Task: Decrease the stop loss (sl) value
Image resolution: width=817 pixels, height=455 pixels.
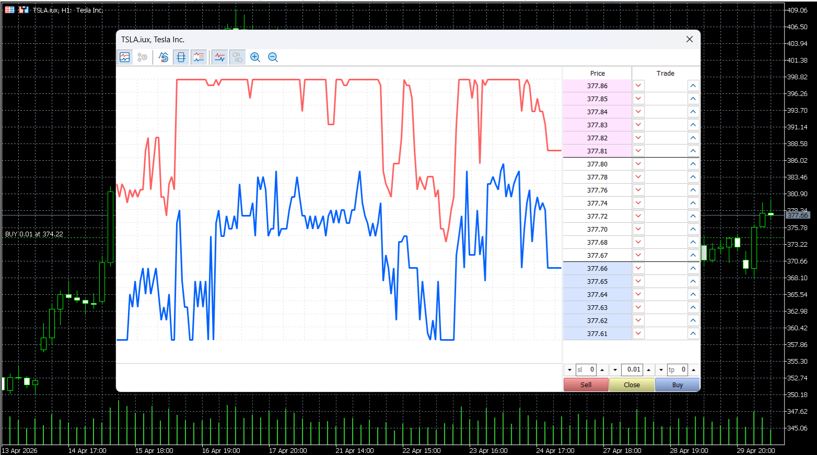Action: coord(569,370)
